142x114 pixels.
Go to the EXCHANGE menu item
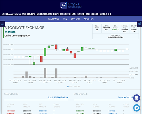(54, 19)
